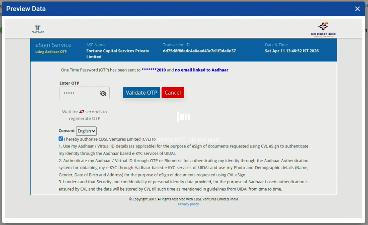The image size is (368, 225).
Task: Click the Date & Time stamp value
Action: click(x=291, y=51)
